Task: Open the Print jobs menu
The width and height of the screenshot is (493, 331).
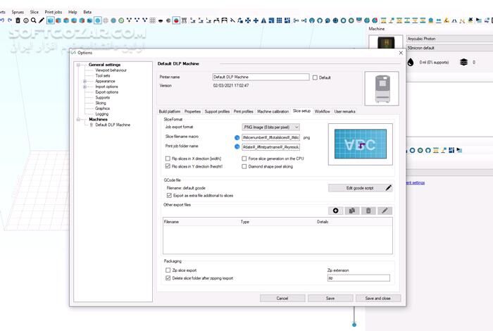Action: click(53, 12)
